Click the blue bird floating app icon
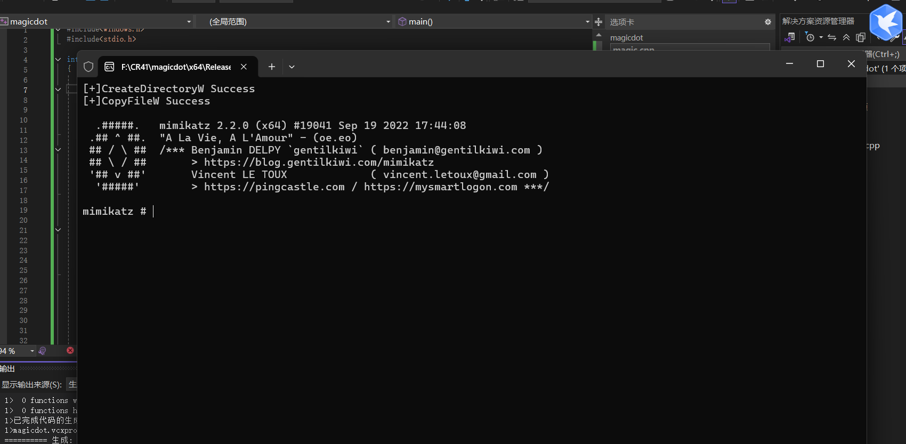The width and height of the screenshot is (906, 444). [886, 22]
